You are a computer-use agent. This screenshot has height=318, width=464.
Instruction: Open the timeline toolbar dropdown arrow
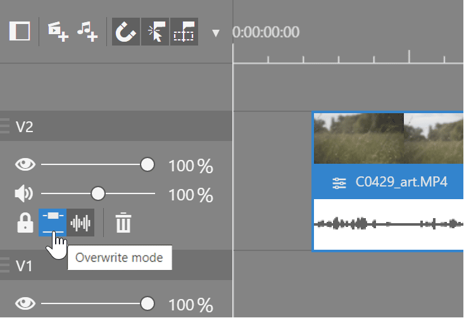pos(216,33)
